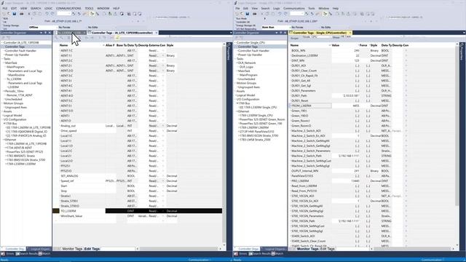Image resolution: width=466 pixels, height=262 pixels.
Task: Pin the left Controller Organizer pane
Action: click(x=45, y=33)
